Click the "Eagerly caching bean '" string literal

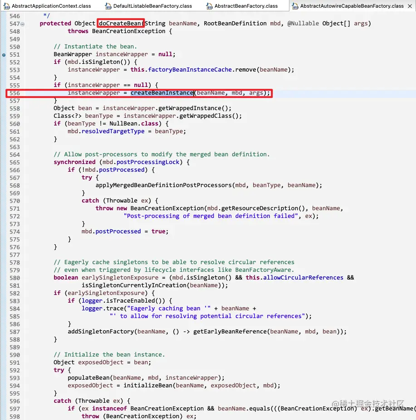(x=169, y=308)
